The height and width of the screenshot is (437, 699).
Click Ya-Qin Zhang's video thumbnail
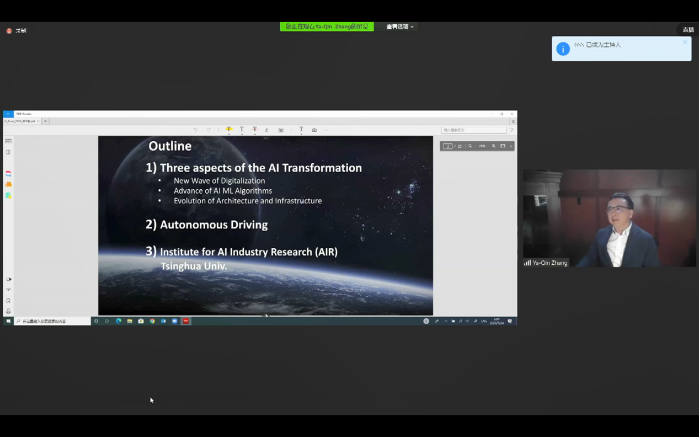pyautogui.click(x=609, y=218)
